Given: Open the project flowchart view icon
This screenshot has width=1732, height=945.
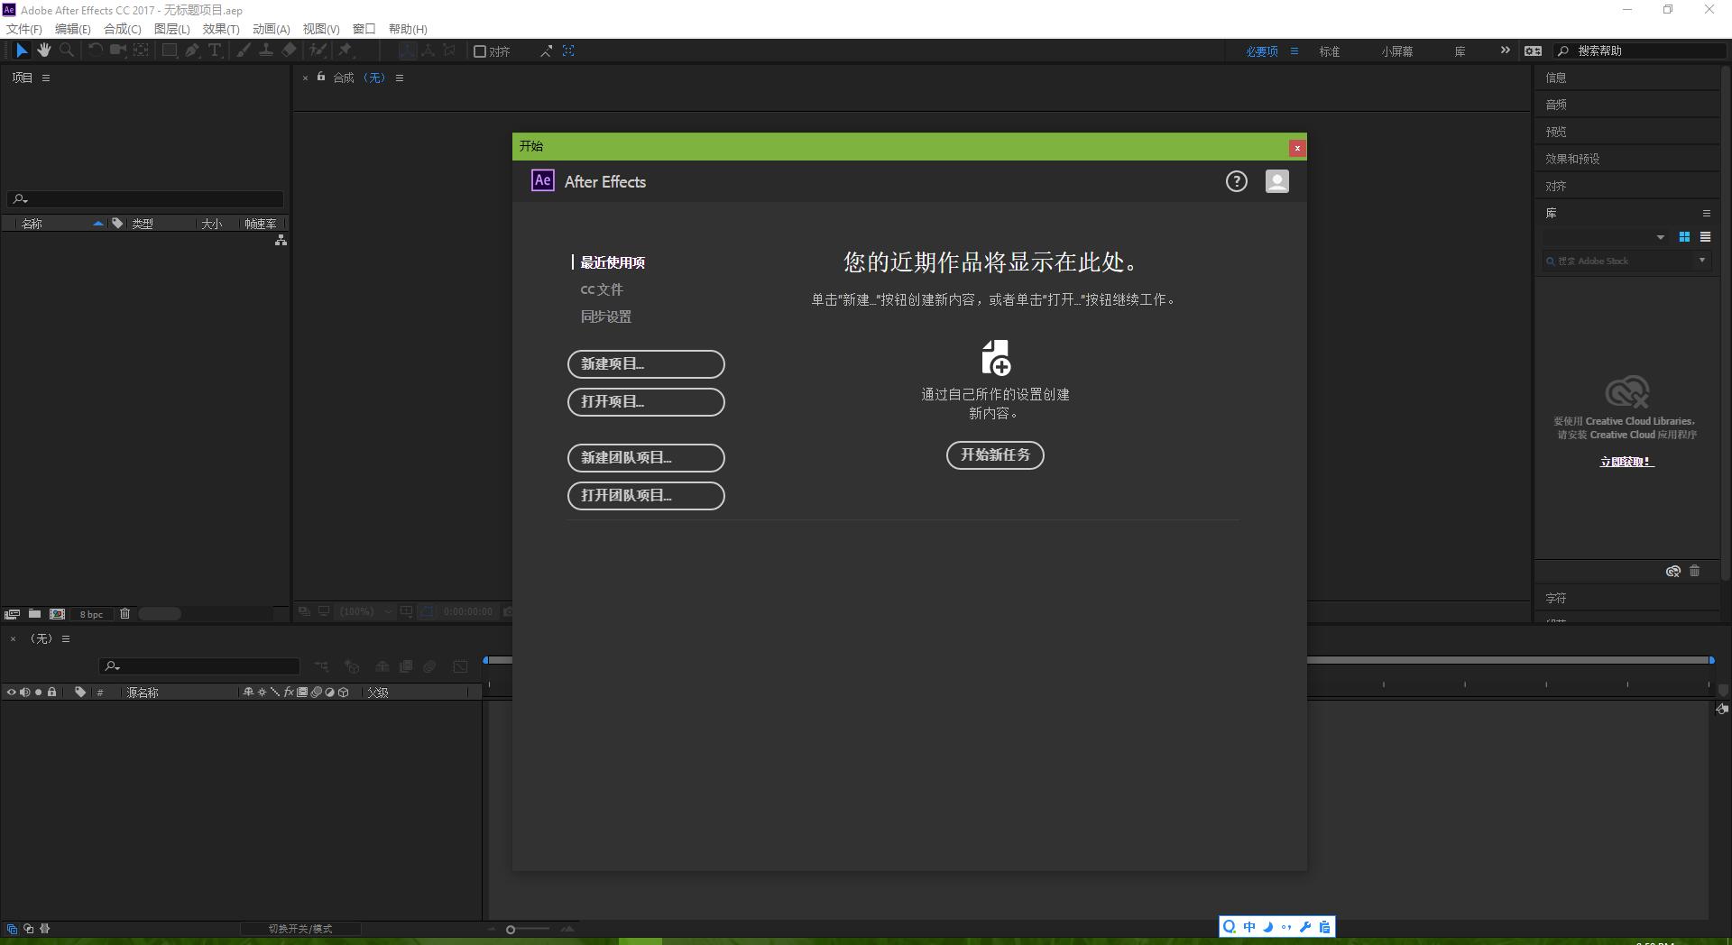Looking at the screenshot, I should point(281,240).
